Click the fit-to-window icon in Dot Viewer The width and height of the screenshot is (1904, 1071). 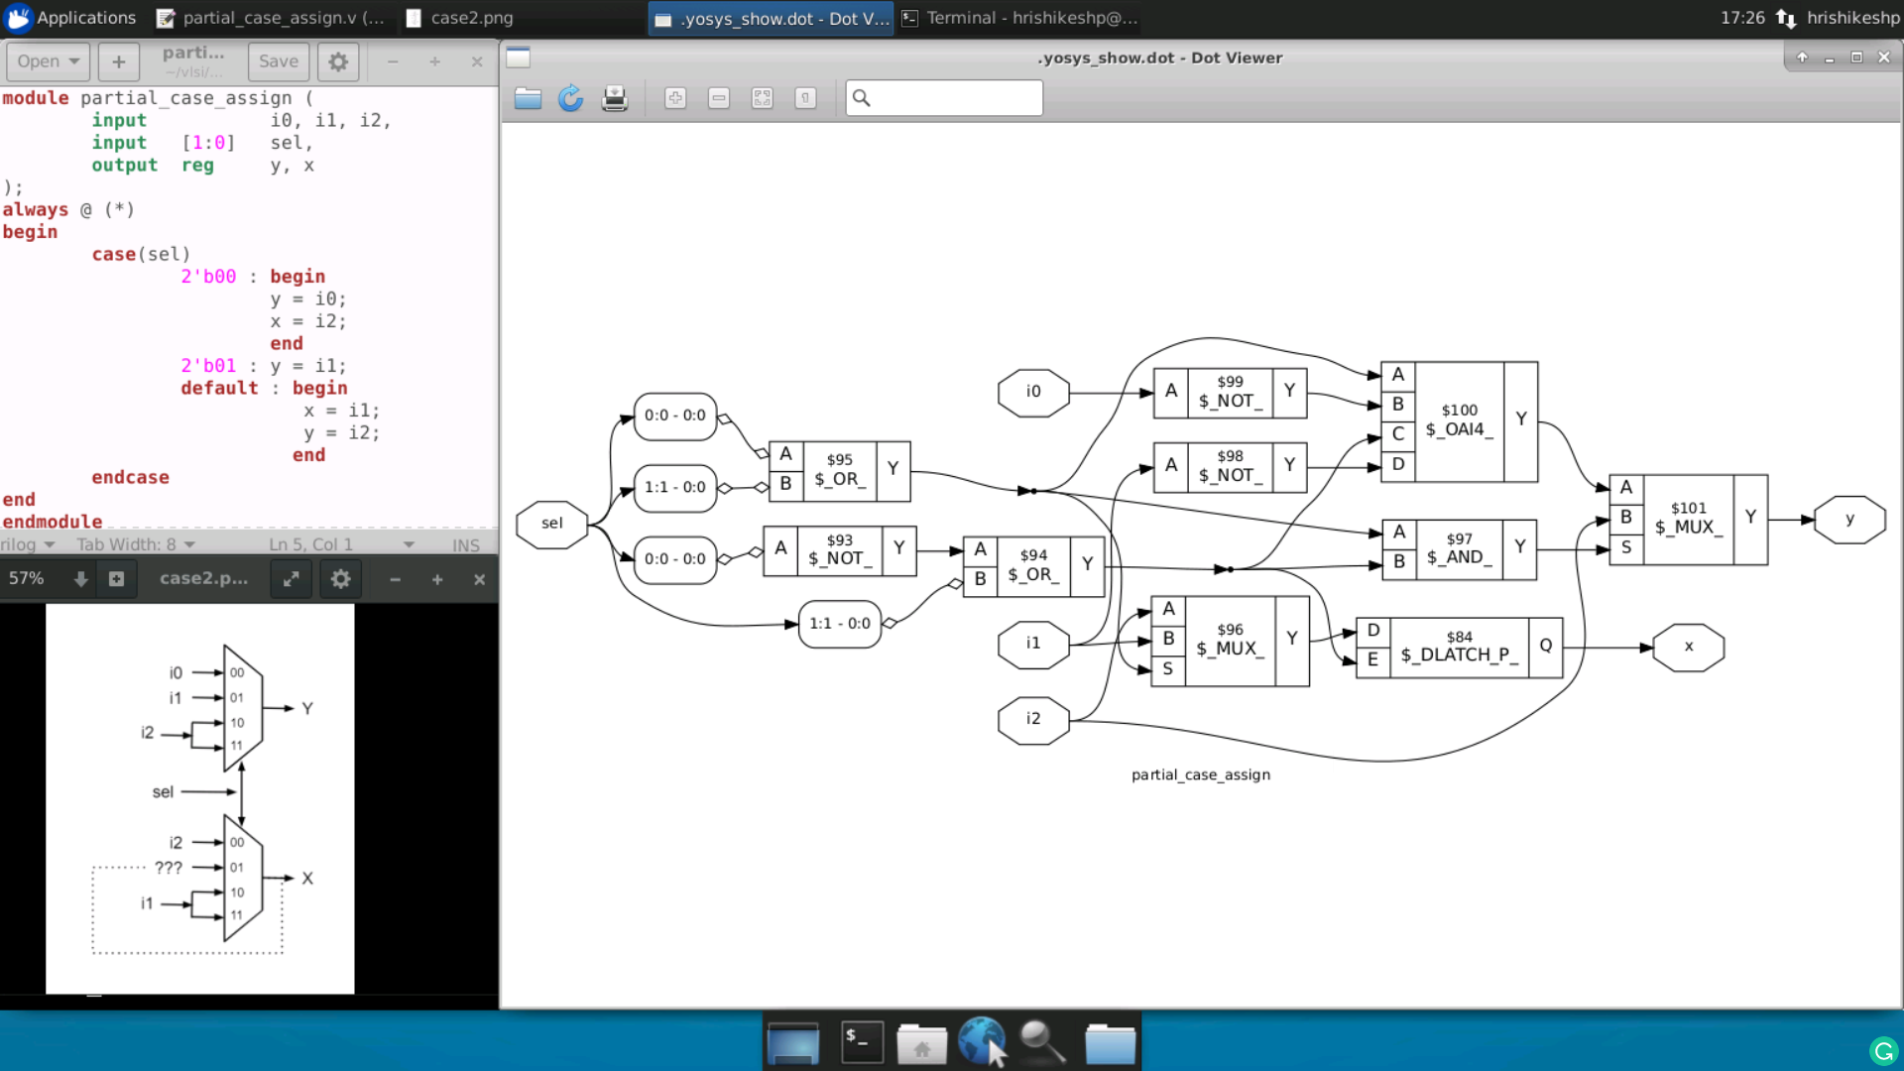(x=761, y=98)
